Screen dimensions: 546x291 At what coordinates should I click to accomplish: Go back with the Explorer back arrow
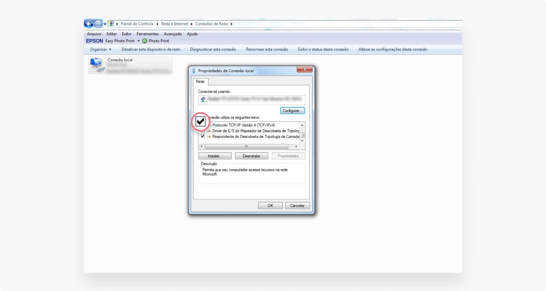tap(88, 24)
